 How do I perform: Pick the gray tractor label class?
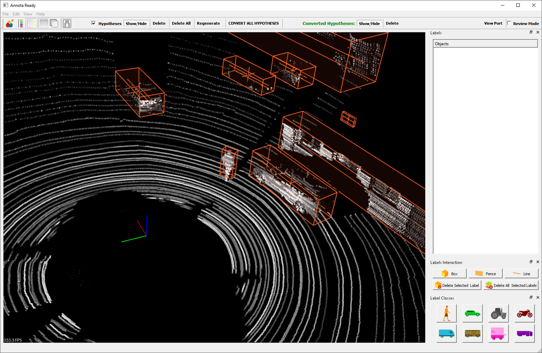(499, 313)
